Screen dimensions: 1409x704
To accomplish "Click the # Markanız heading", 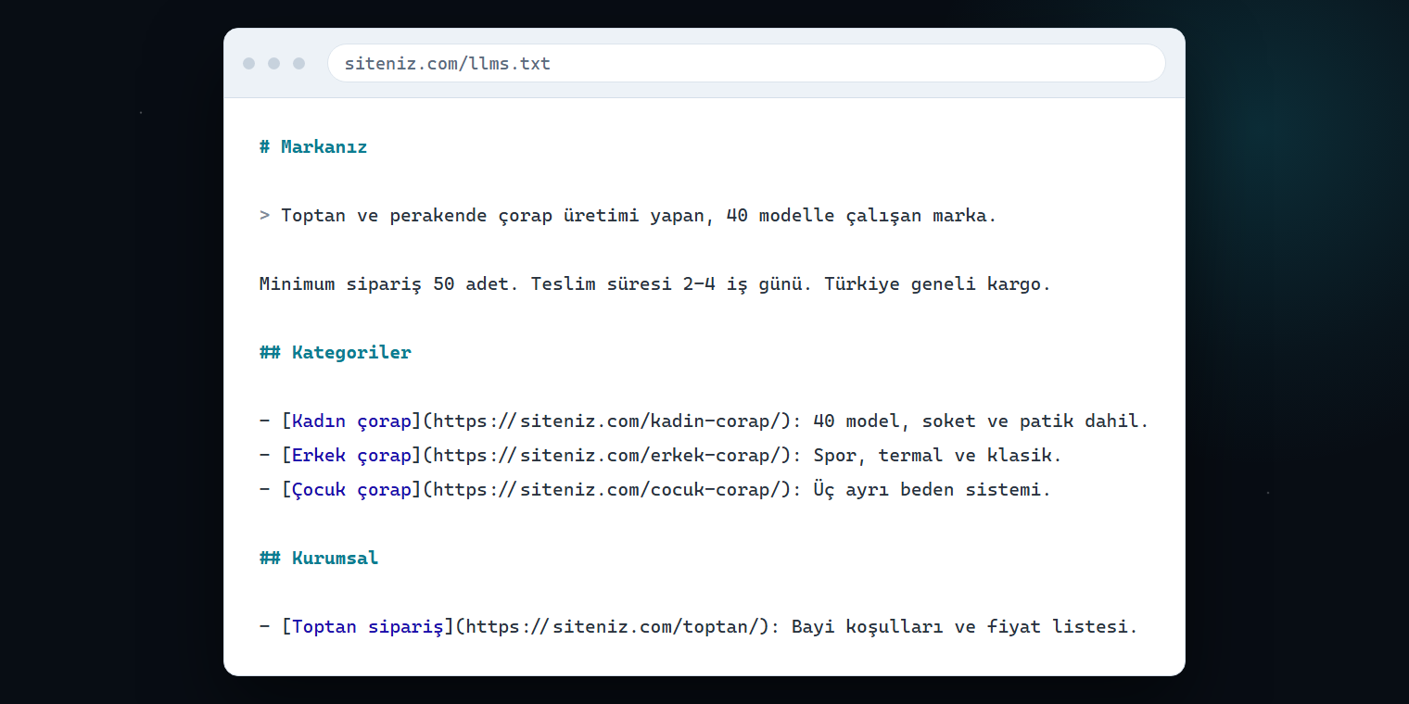I will [x=313, y=147].
